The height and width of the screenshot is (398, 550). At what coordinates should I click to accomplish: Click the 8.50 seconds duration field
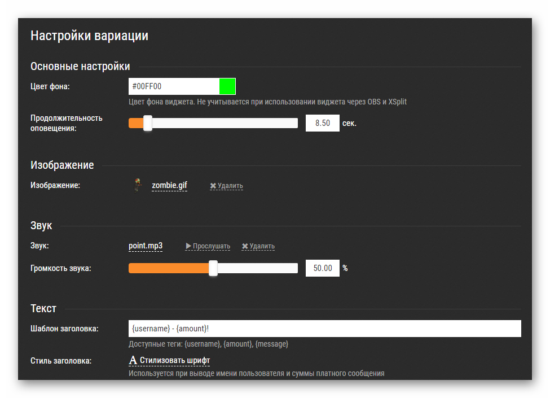(x=322, y=123)
